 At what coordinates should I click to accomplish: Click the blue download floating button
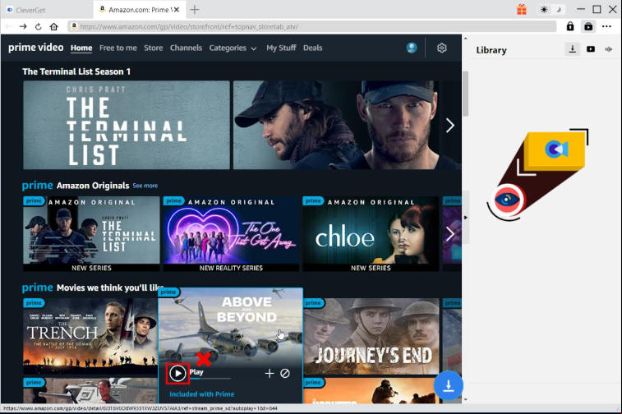pos(449,385)
